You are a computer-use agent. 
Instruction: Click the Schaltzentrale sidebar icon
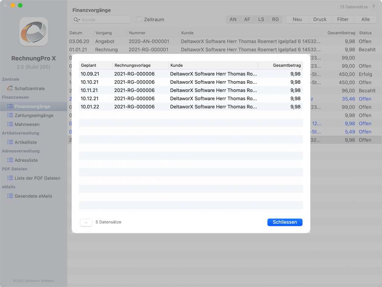pyautogui.click(x=10, y=89)
